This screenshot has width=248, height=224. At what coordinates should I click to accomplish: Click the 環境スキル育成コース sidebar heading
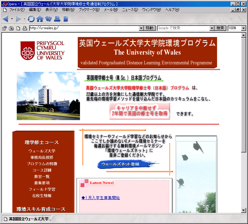pyautogui.click(x=41, y=209)
